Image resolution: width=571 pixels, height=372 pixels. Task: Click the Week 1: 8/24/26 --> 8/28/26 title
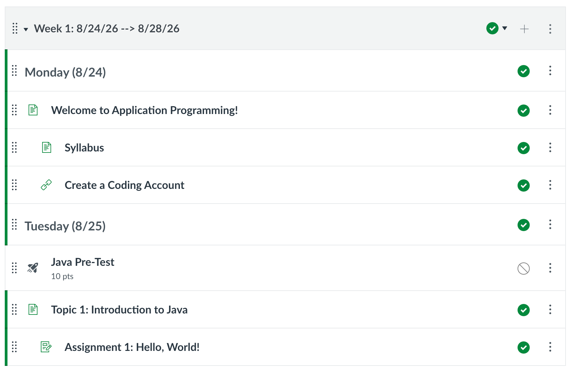coord(107,29)
